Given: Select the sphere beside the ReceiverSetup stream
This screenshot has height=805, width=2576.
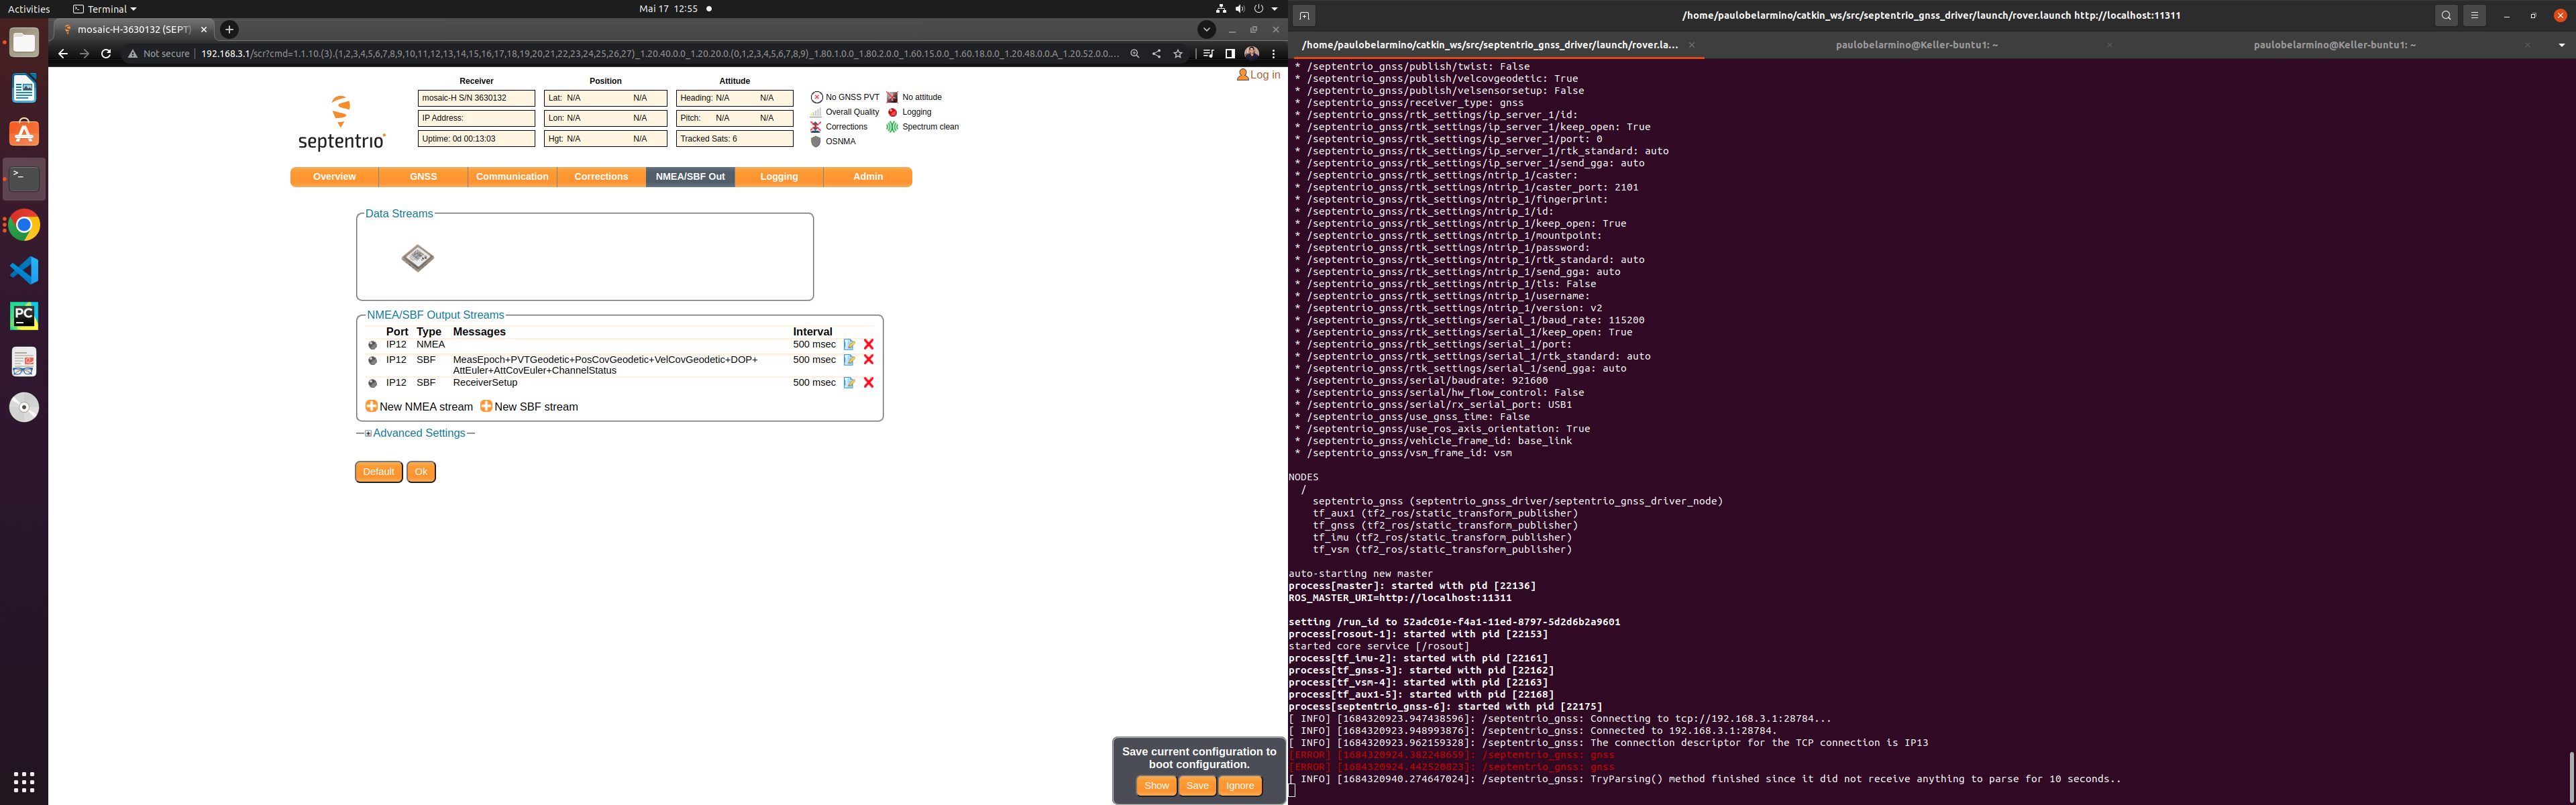Looking at the screenshot, I should (373, 382).
